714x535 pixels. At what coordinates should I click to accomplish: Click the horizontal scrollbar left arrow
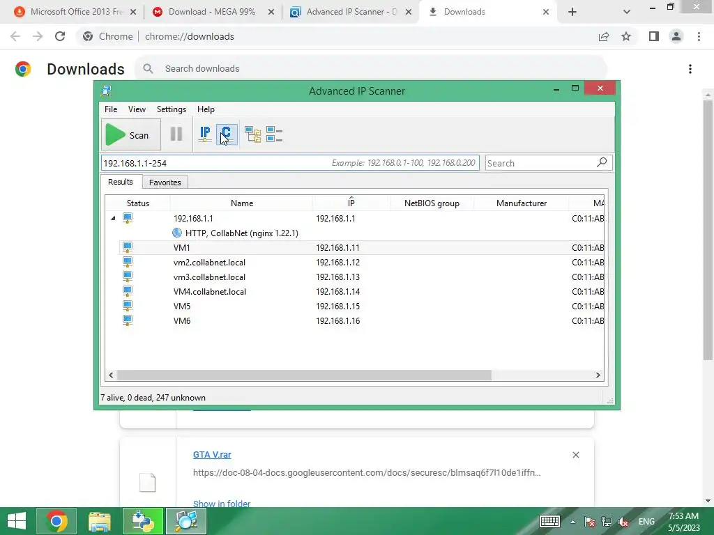point(111,375)
